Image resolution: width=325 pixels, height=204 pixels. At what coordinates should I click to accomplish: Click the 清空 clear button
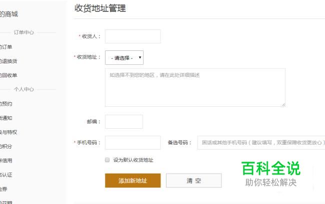(x=194, y=181)
